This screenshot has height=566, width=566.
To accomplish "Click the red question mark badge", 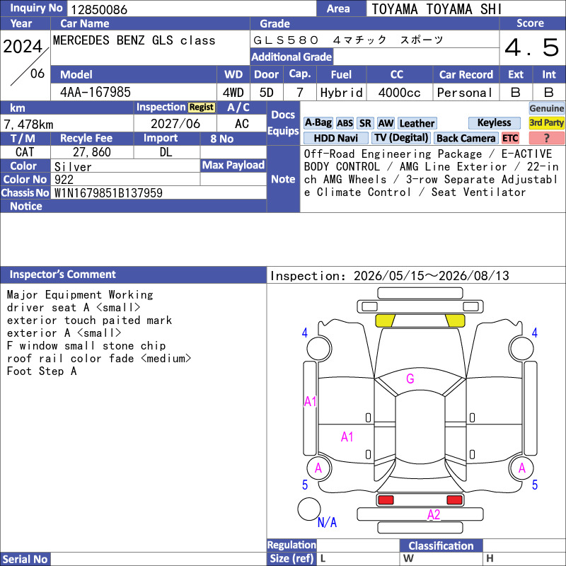I will [546, 138].
